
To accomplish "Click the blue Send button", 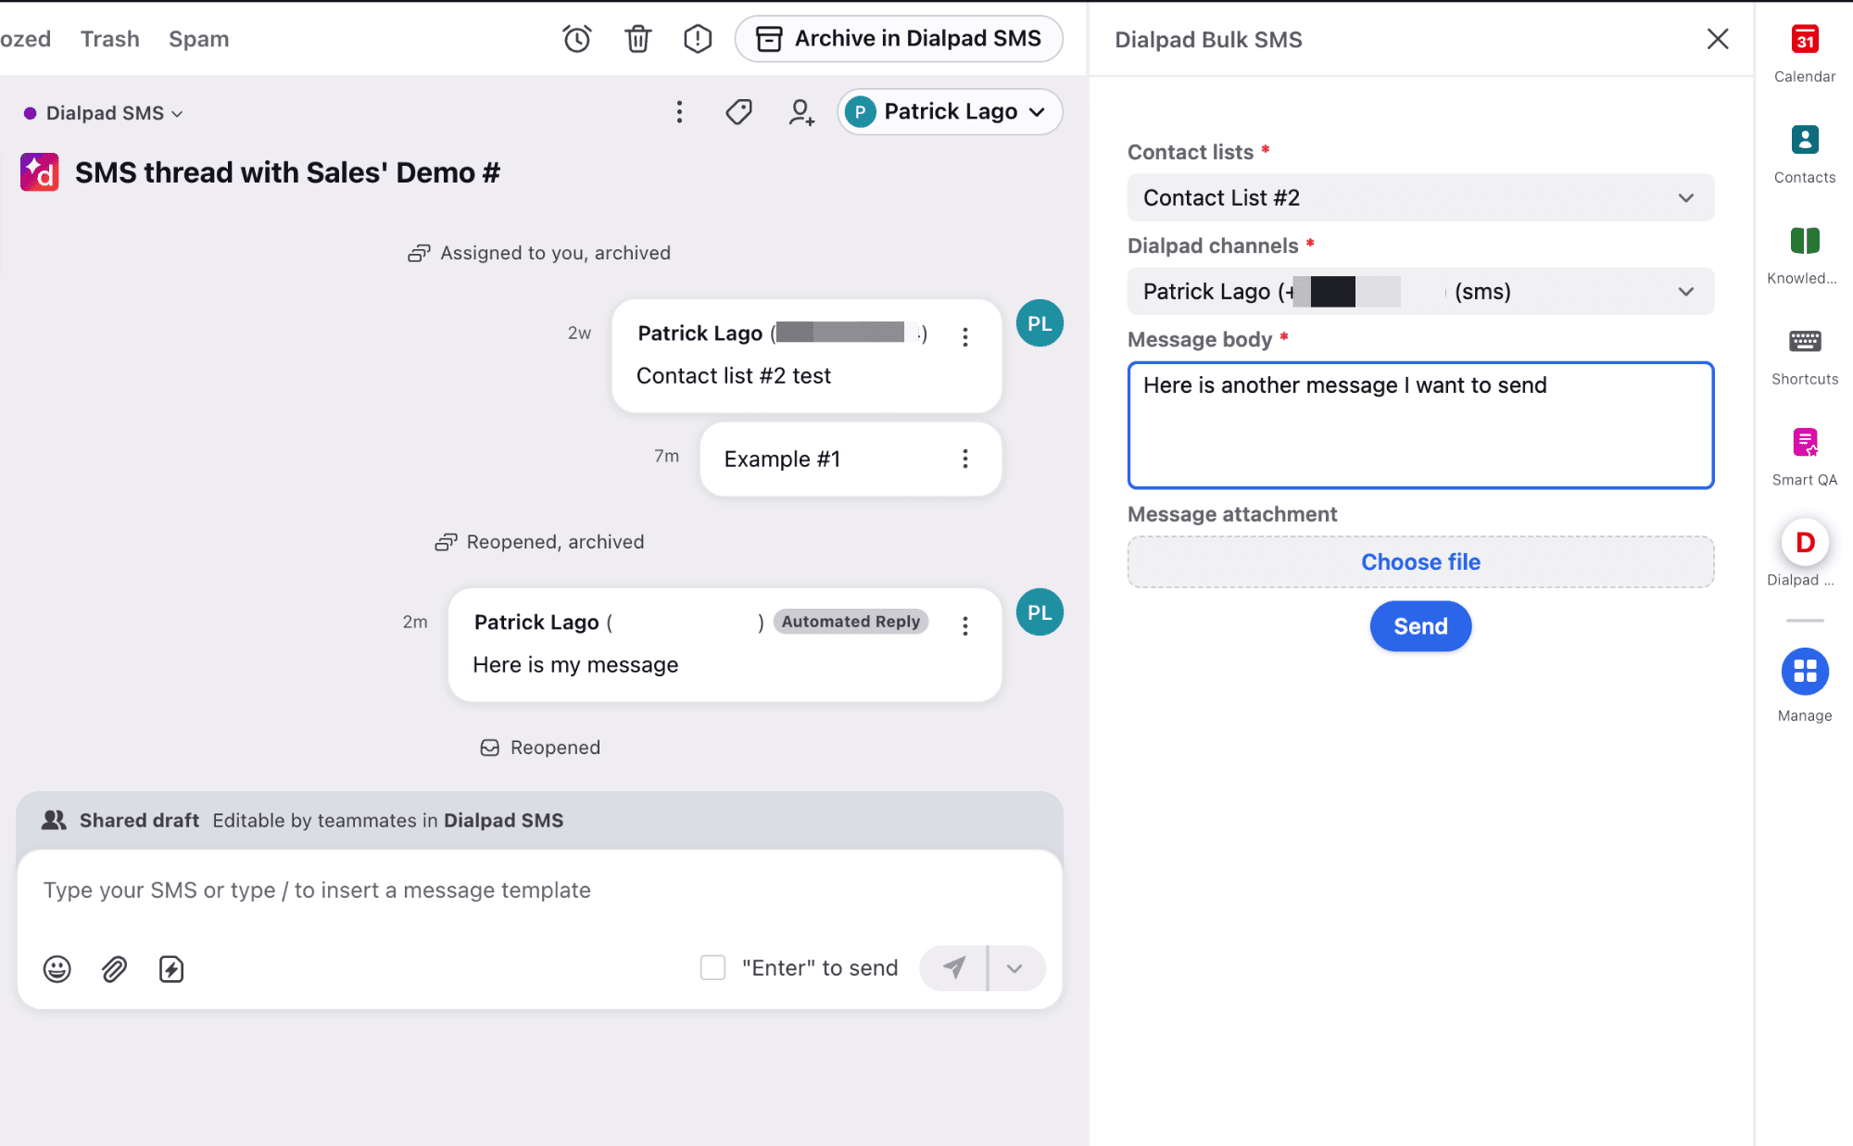I will click(1420, 626).
